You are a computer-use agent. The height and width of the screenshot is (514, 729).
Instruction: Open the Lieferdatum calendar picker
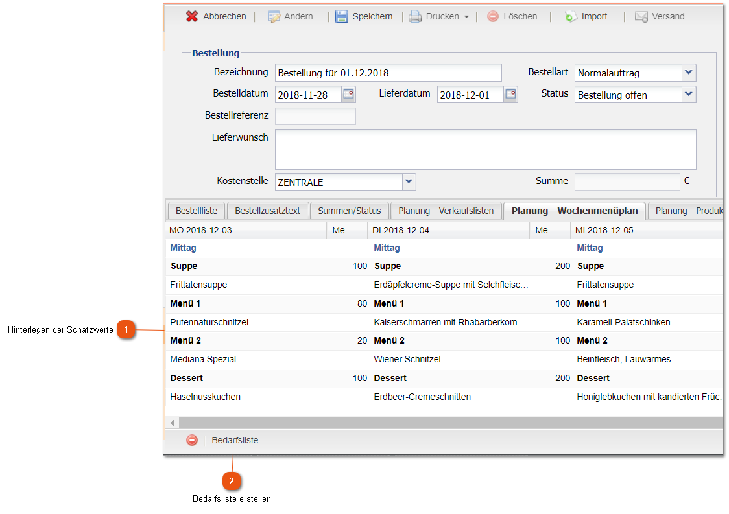point(510,95)
